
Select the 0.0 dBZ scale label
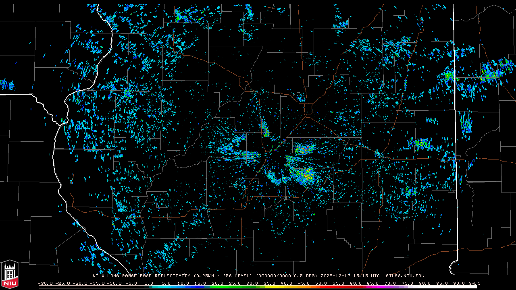coord(148,283)
